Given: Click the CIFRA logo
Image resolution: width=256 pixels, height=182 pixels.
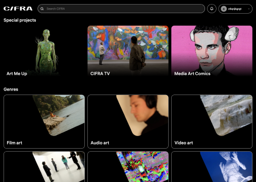Looking at the screenshot, I should click(18, 9).
